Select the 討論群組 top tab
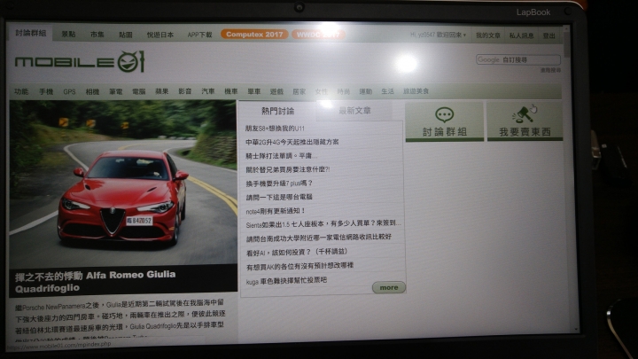Viewport: 638px width, 359px height. (30, 33)
